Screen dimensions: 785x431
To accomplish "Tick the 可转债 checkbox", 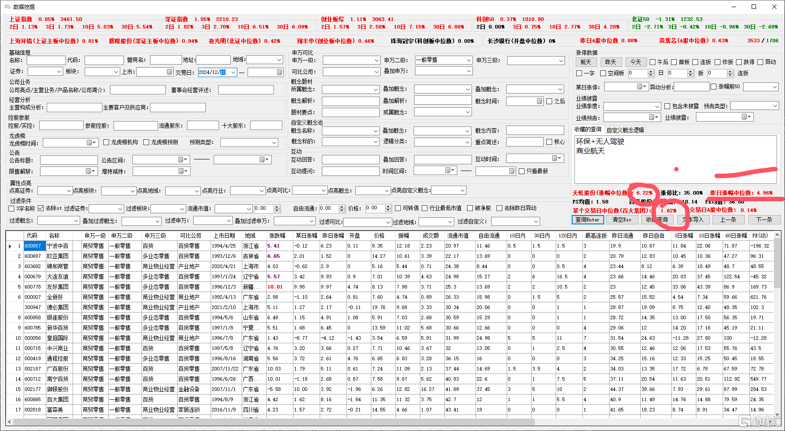I will (x=398, y=208).
